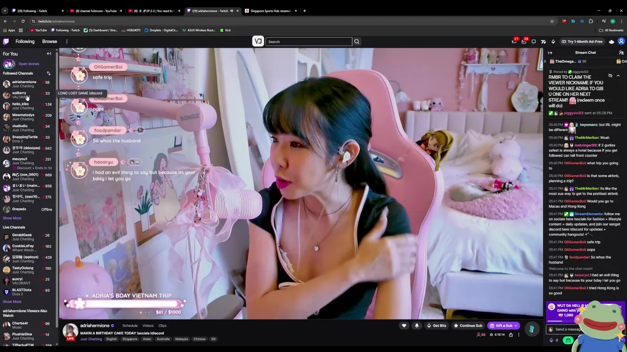Open stream more options three dots
The width and height of the screenshot is (627, 352).
pyautogui.click(x=518, y=335)
